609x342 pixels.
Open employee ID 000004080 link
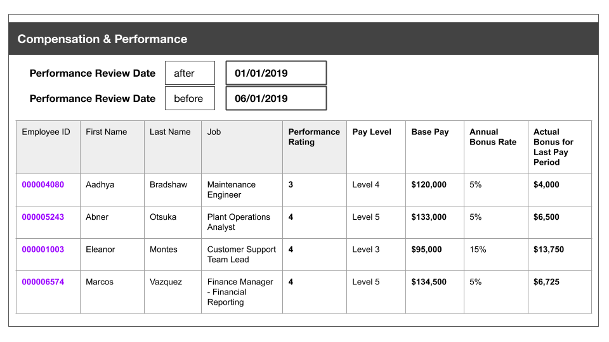[x=43, y=185]
